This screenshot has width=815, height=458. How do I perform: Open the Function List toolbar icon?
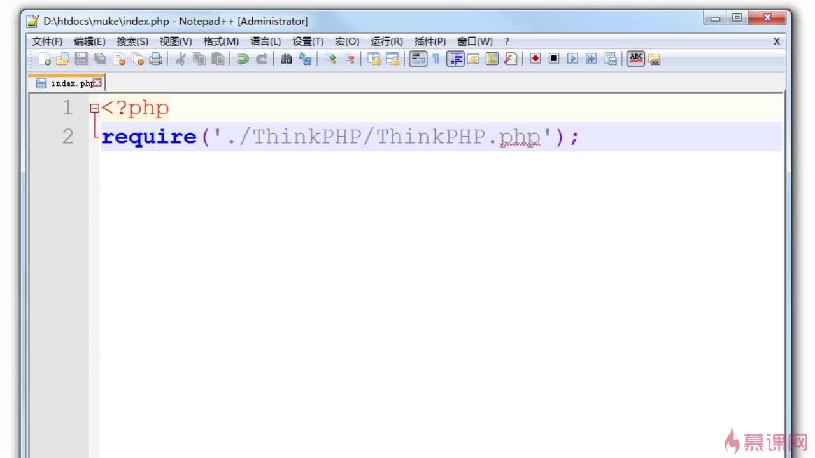[511, 59]
